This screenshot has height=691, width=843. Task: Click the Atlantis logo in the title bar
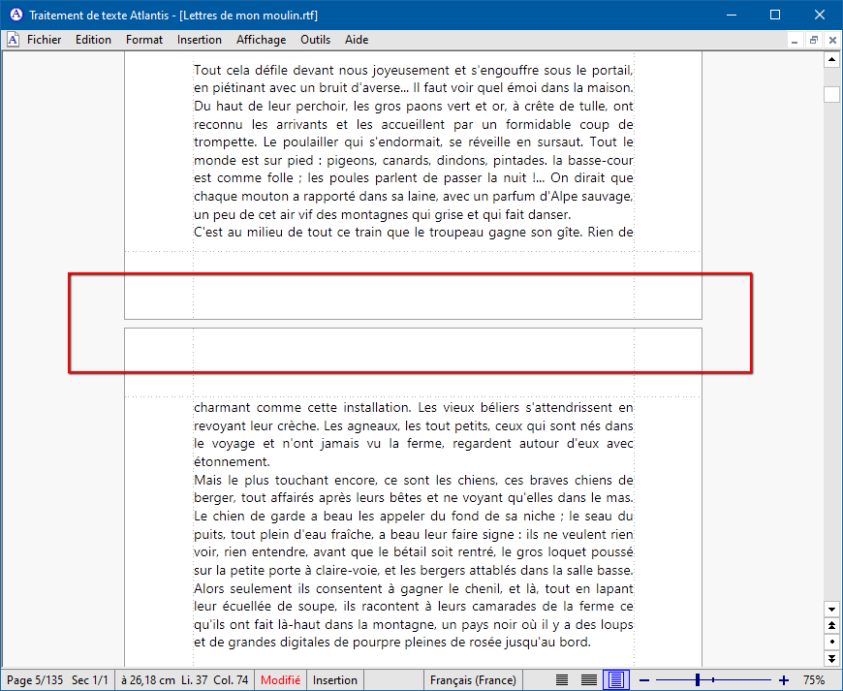point(16,15)
